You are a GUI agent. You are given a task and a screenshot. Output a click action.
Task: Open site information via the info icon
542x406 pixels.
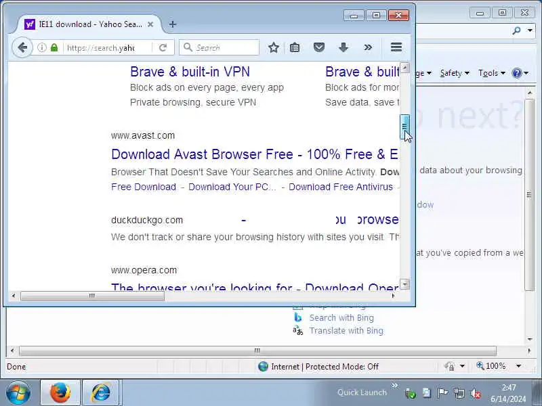(x=42, y=47)
